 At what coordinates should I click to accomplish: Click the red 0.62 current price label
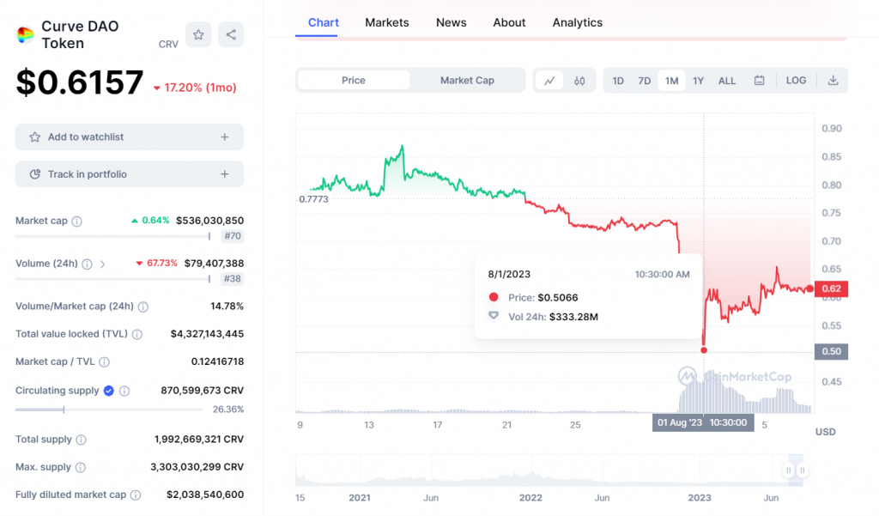pyautogui.click(x=831, y=288)
